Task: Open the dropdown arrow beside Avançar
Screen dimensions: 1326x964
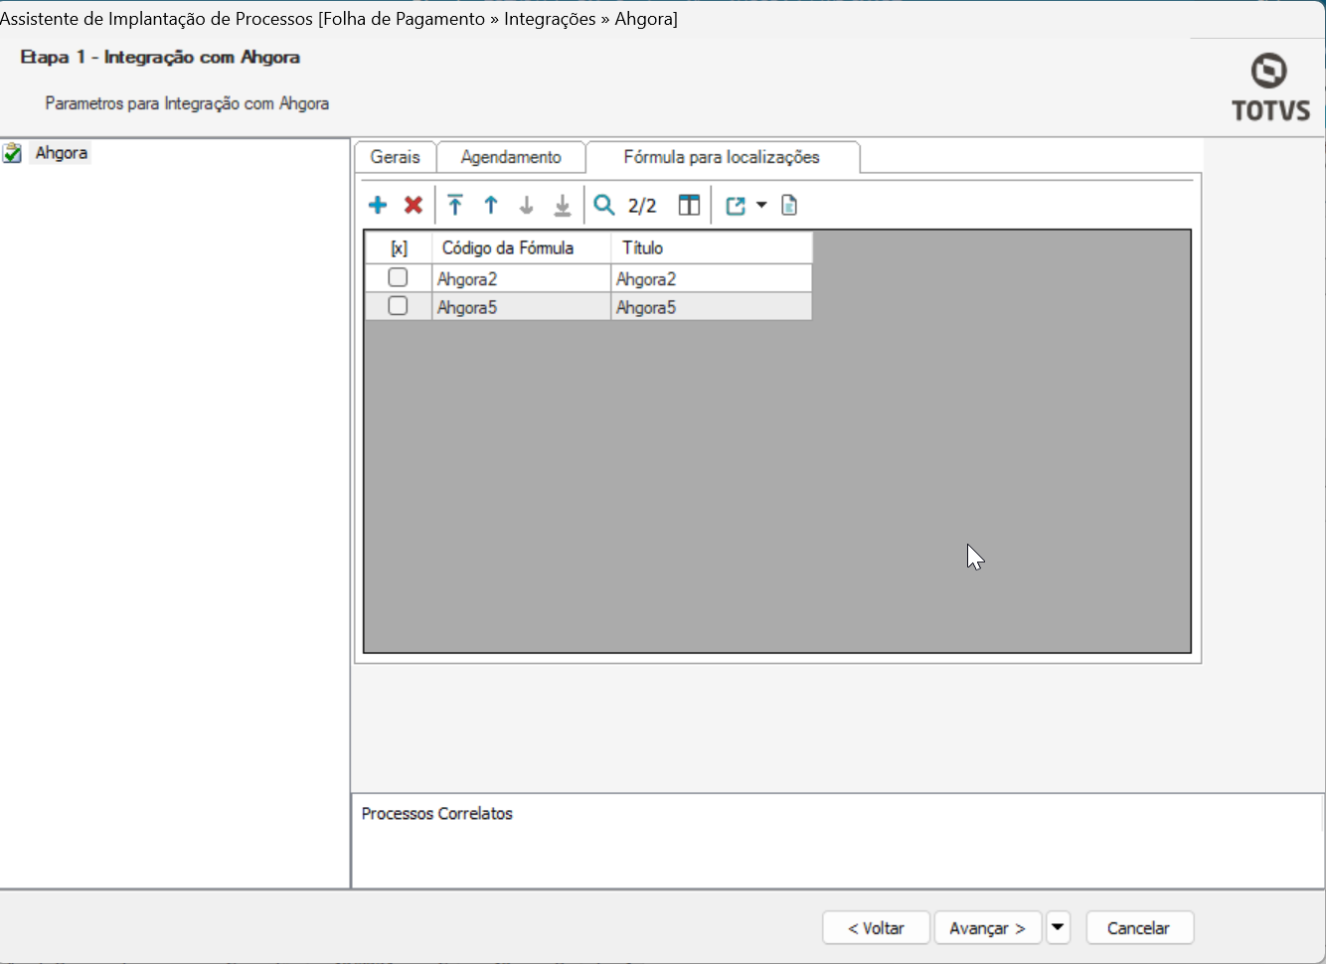Action: point(1058,928)
